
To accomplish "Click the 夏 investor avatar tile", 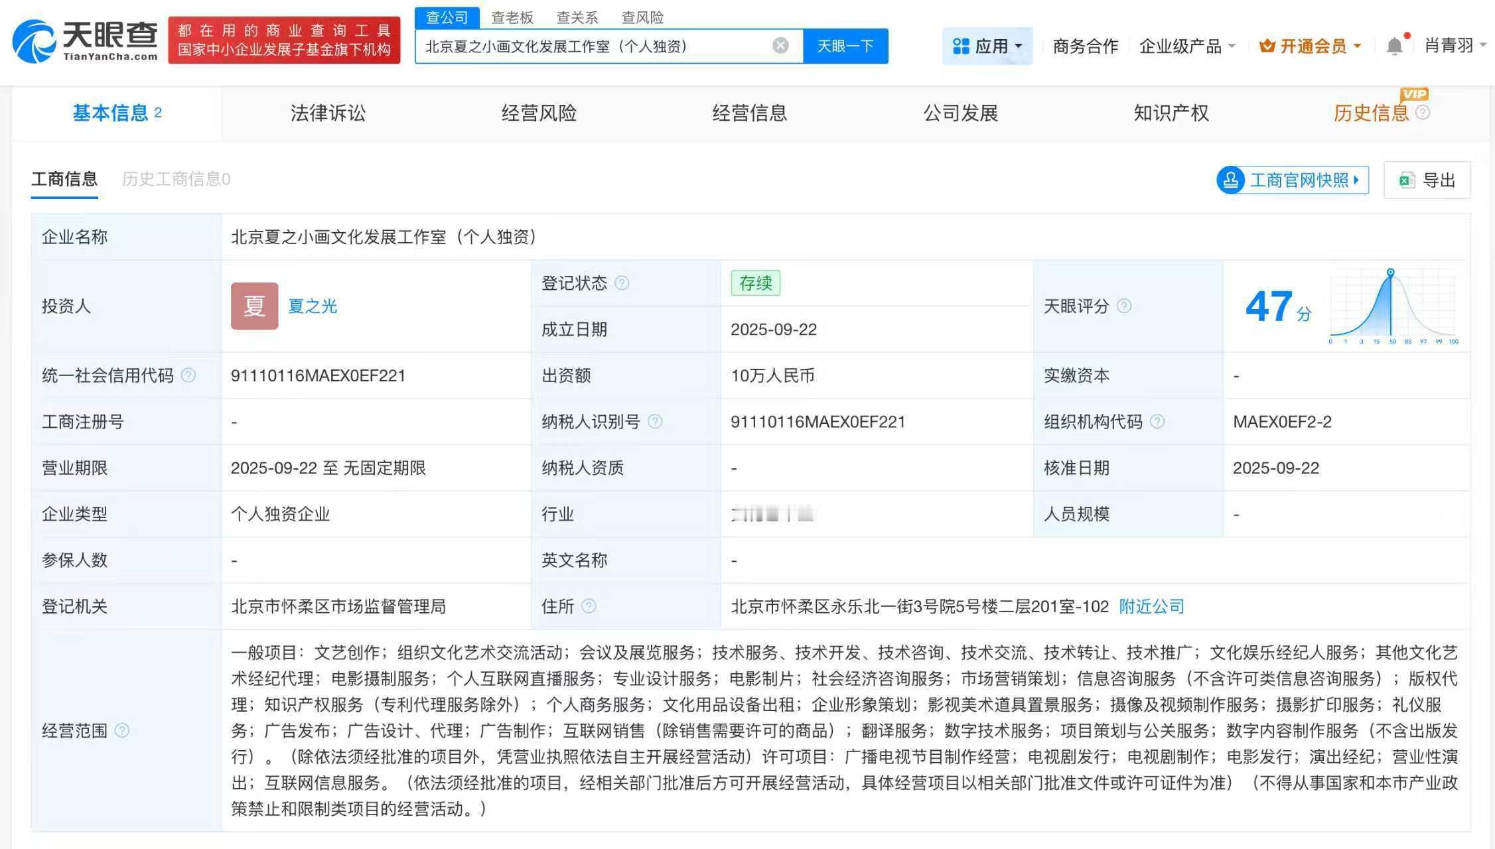I will (x=254, y=306).
